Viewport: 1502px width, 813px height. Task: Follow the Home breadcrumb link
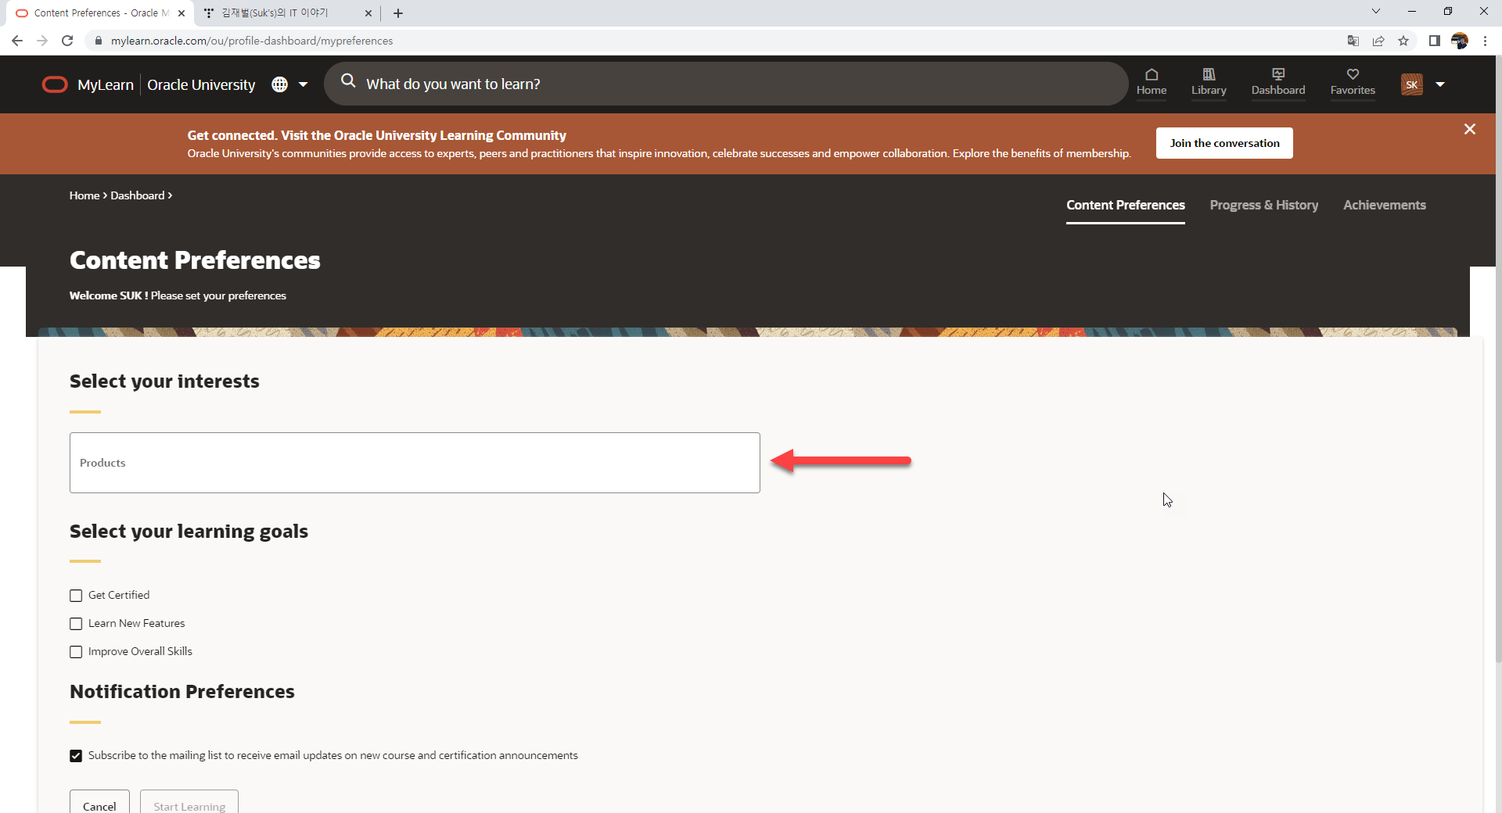tap(84, 195)
